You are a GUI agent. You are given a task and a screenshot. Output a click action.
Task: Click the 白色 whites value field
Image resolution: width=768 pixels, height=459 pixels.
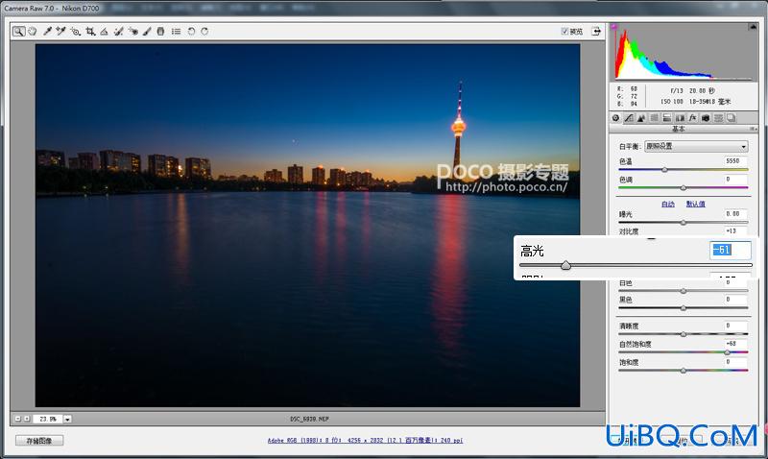735,282
